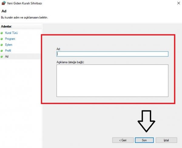Click inside the Açıklama description box

[x=112, y=80]
